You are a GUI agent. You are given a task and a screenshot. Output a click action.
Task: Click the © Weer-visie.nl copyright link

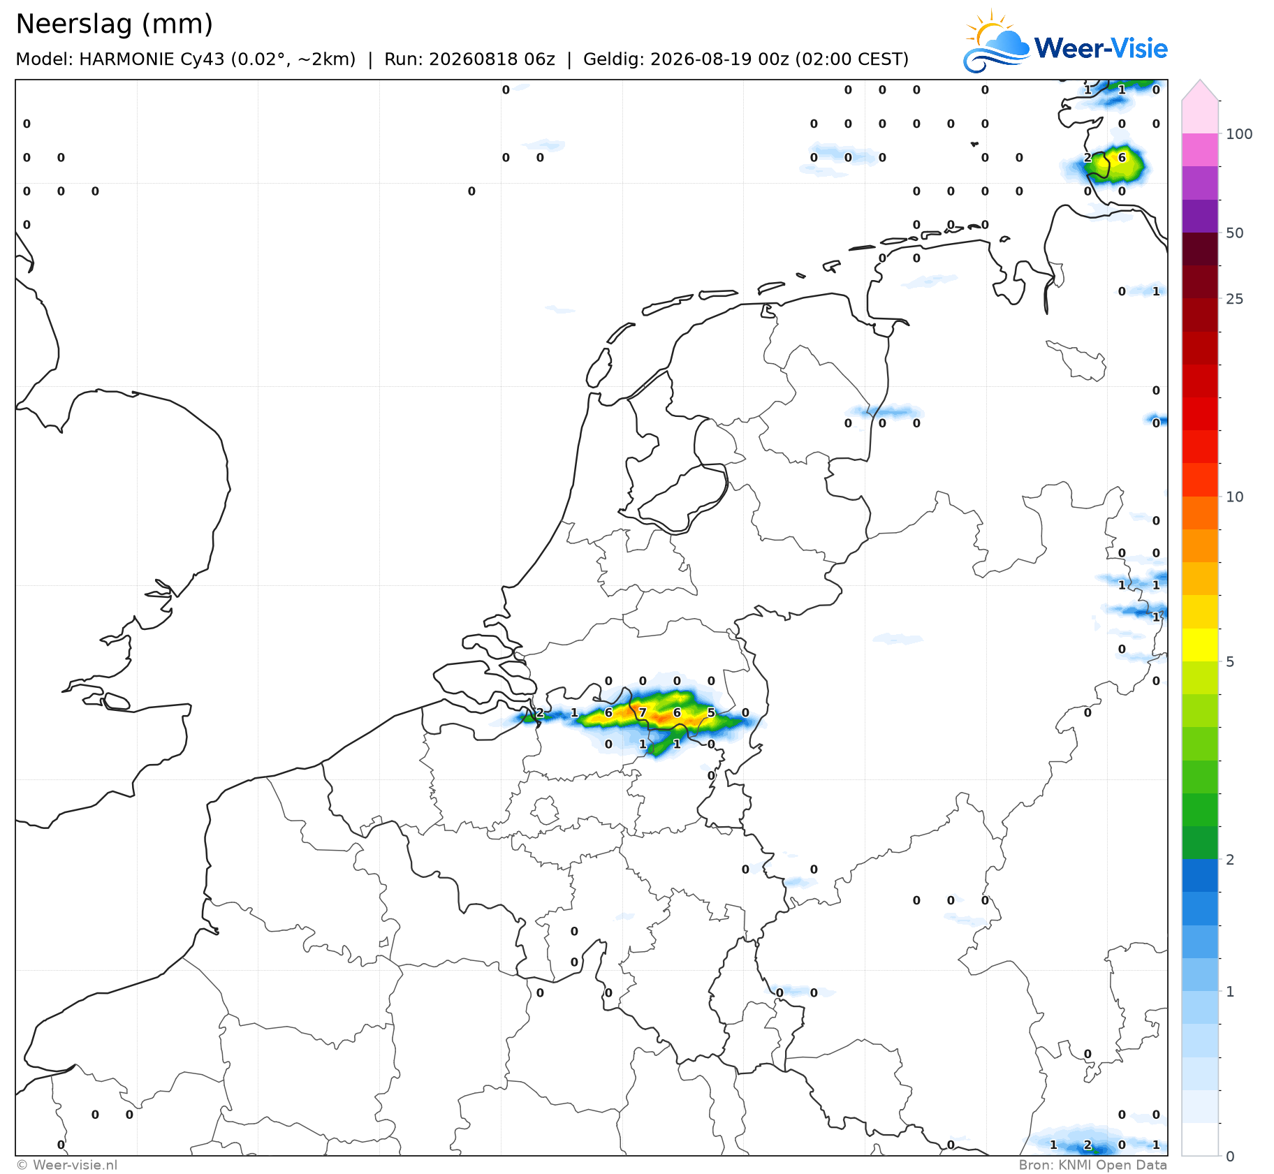click(67, 1165)
